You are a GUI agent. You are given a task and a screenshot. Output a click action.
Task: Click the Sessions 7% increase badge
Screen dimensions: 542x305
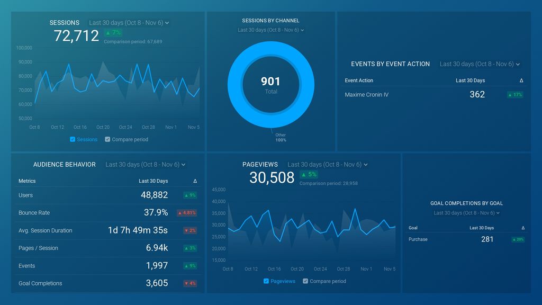tap(113, 33)
